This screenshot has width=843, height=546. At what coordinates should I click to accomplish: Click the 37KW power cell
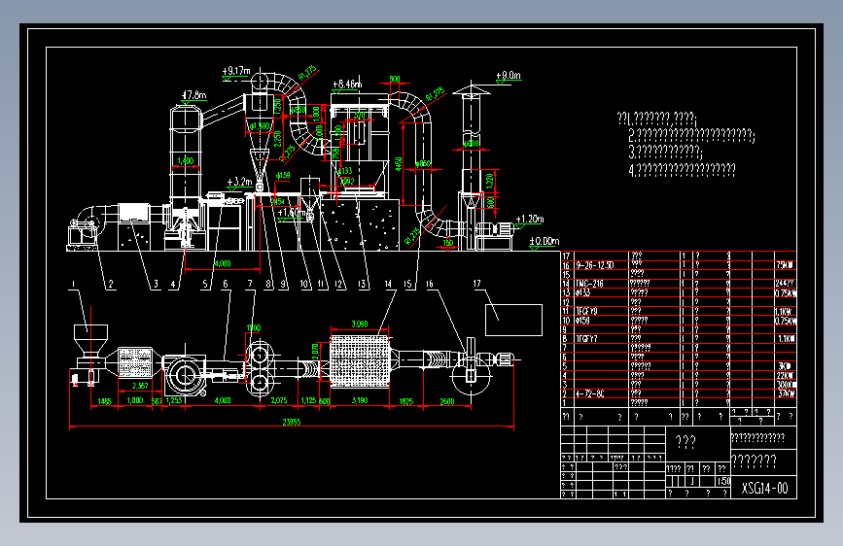pos(786,393)
